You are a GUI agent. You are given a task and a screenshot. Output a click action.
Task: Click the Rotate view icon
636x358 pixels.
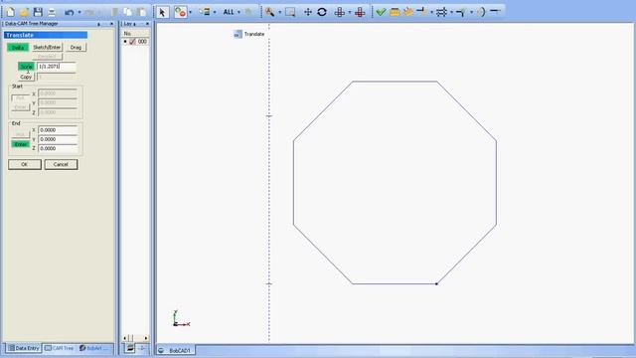click(x=322, y=12)
